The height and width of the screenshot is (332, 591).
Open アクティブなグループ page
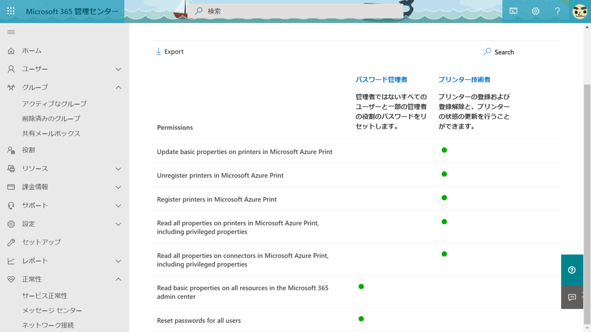click(54, 104)
